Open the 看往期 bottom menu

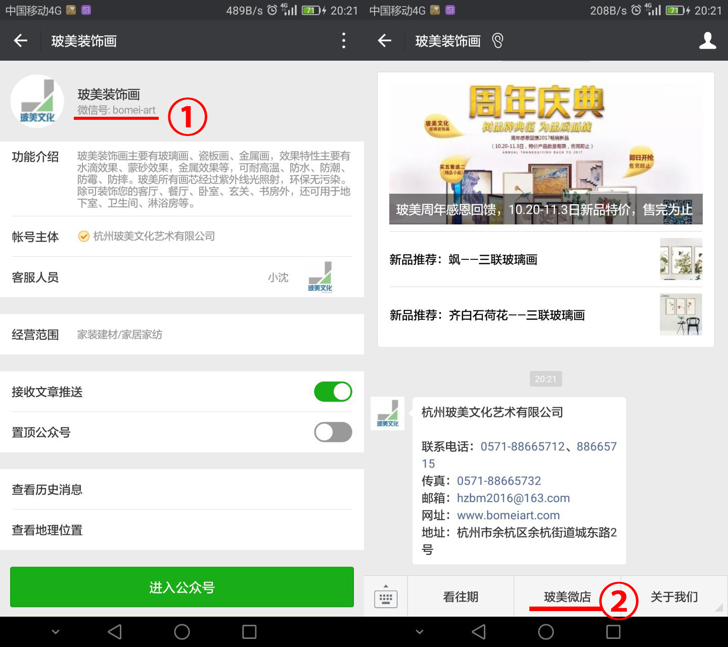point(461,597)
